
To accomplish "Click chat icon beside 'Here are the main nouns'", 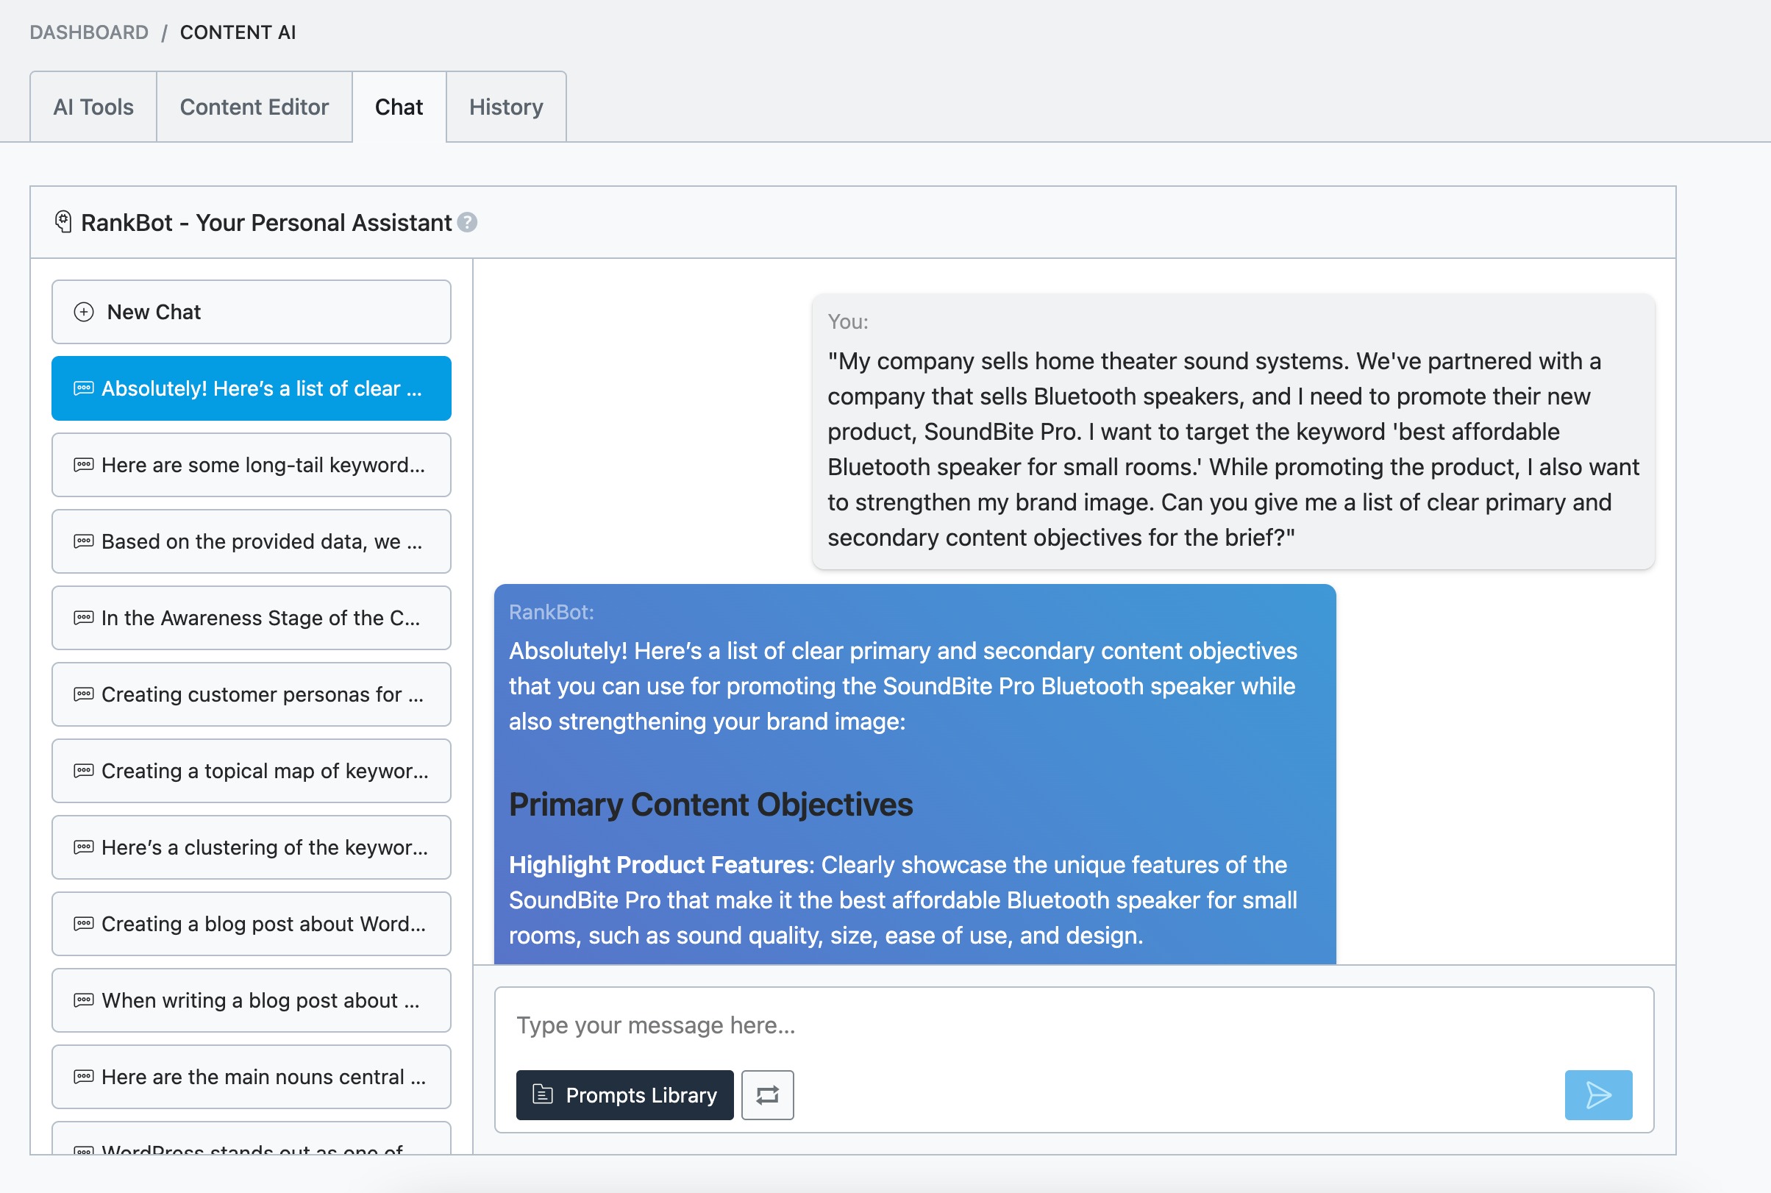I will click(x=84, y=1077).
